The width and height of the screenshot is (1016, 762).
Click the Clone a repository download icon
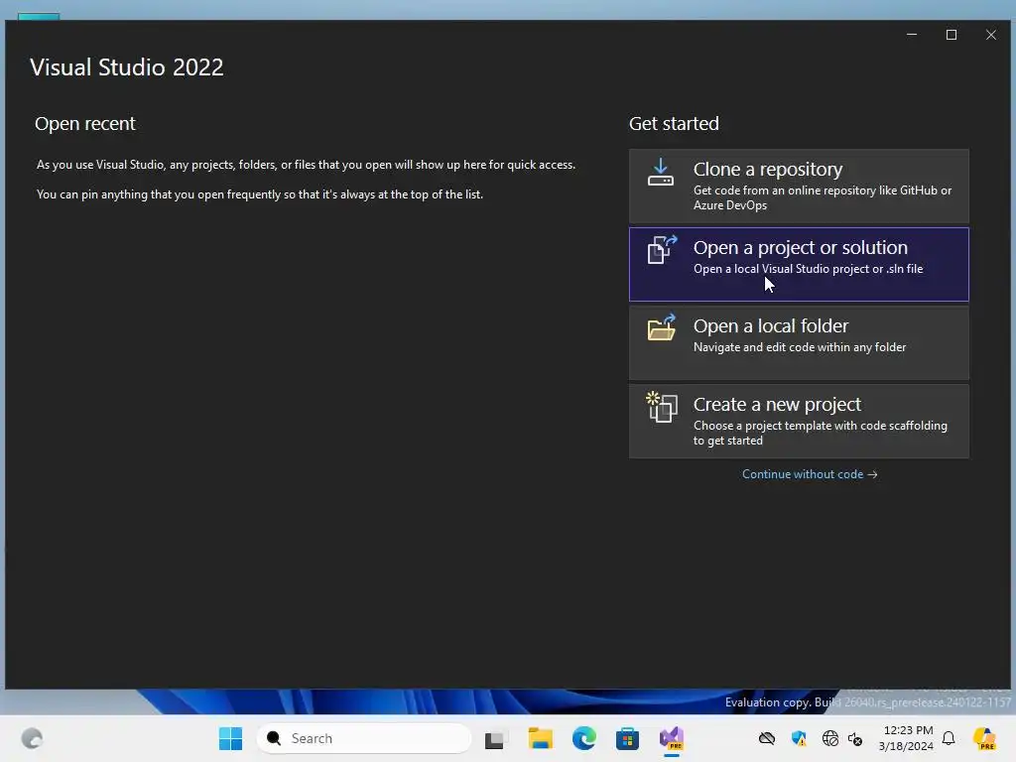[660, 173]
